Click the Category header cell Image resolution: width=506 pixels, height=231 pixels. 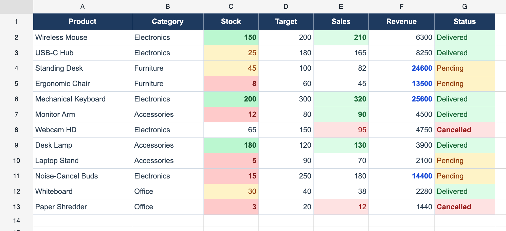[x=168, y=21]
